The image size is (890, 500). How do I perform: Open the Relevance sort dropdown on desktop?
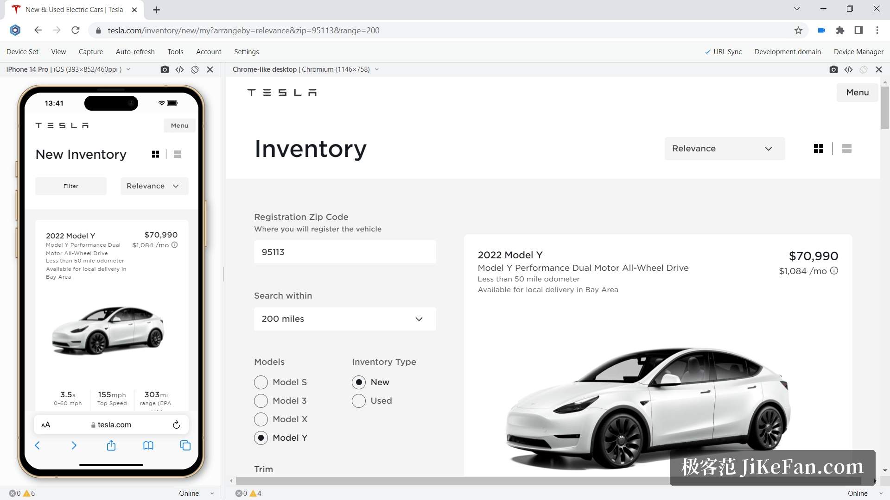[725, 149]
